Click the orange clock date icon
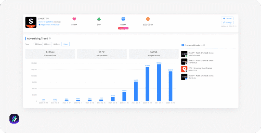This screenshot has width=261, height=133. (148, 19)
